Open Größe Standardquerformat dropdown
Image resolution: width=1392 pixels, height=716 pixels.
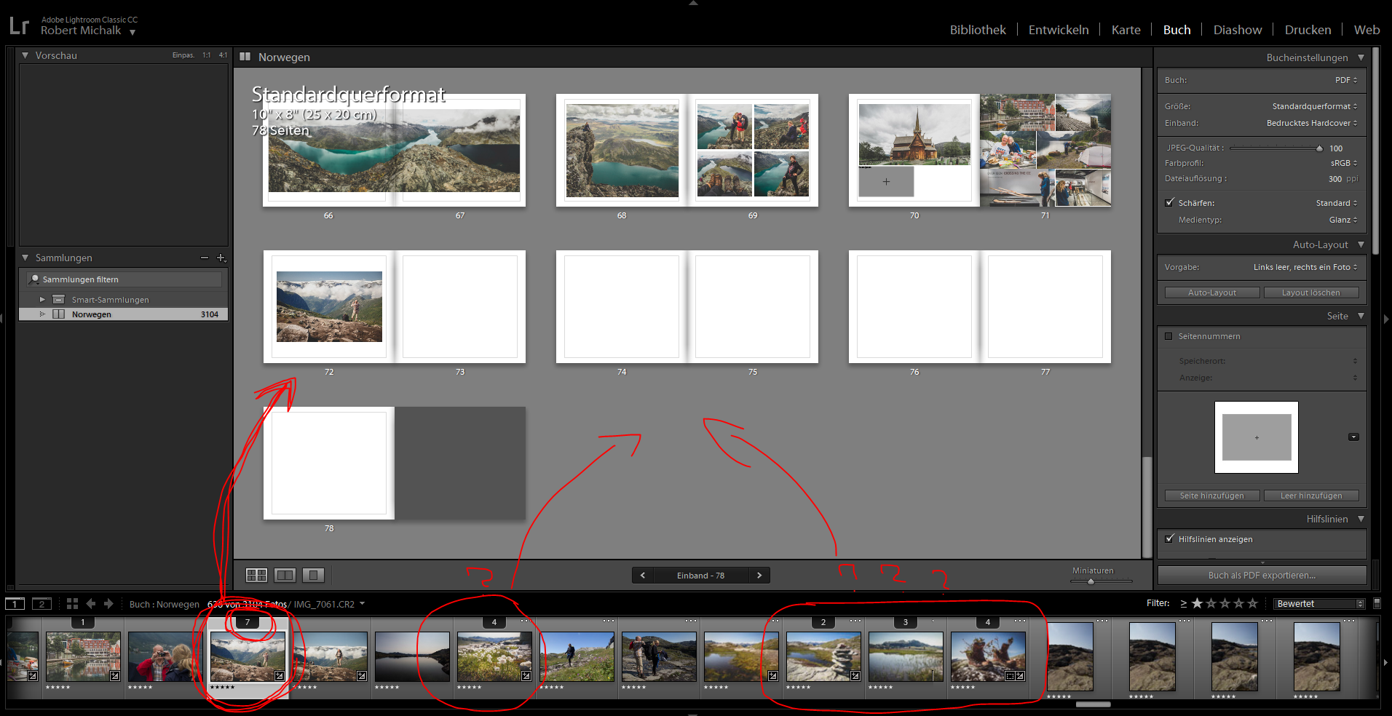(x=1315, y=106)
